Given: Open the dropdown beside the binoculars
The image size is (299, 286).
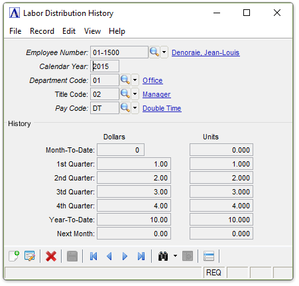Looking at the screenshot, I should click(175, 256).
